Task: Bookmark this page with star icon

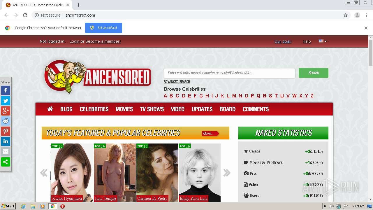Action: click(x=346, y=15)
